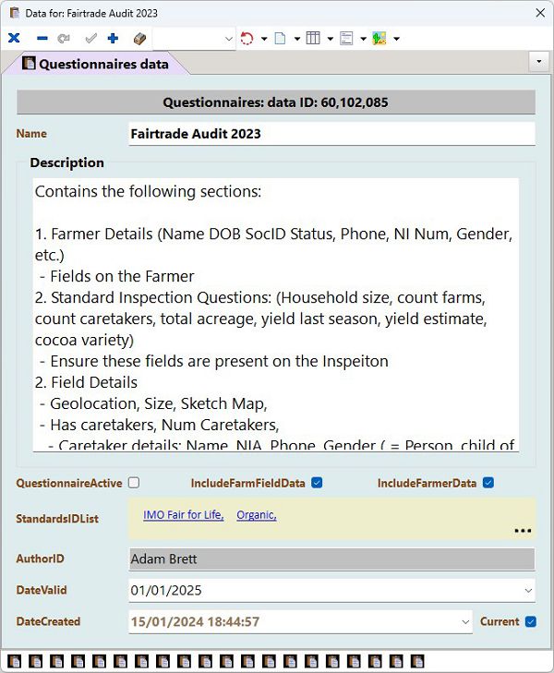Image resolution: width=554 pixels, height=673 pixels.
Task: Click 'Contains the following sections:' text
Action: tap(148, 191)
